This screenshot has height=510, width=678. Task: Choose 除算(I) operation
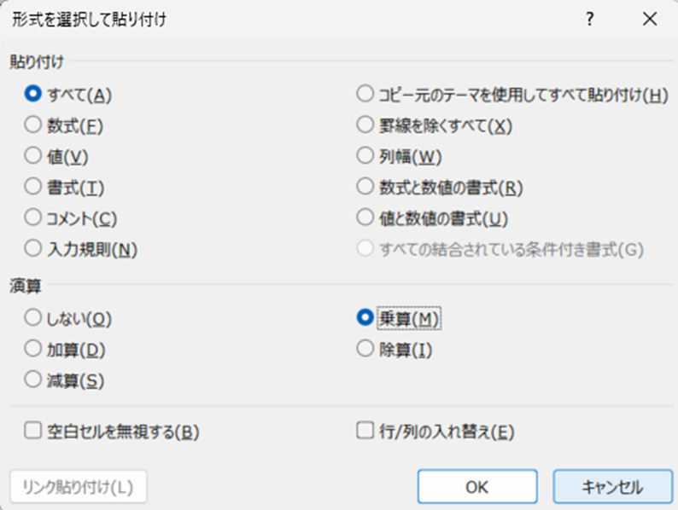pos(365,349)
